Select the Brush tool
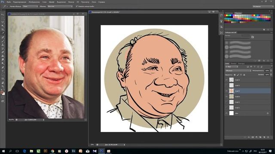This screenshot has width=275, height=154. pyautogui.click(x=3, y=41)
